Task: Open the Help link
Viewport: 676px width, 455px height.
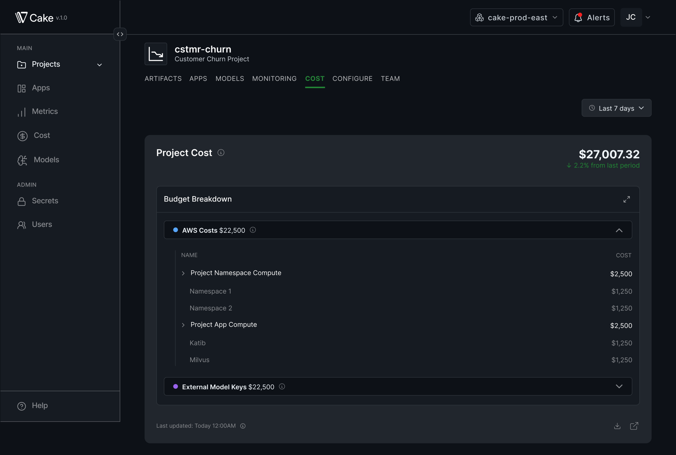Action: coord(40,405)
